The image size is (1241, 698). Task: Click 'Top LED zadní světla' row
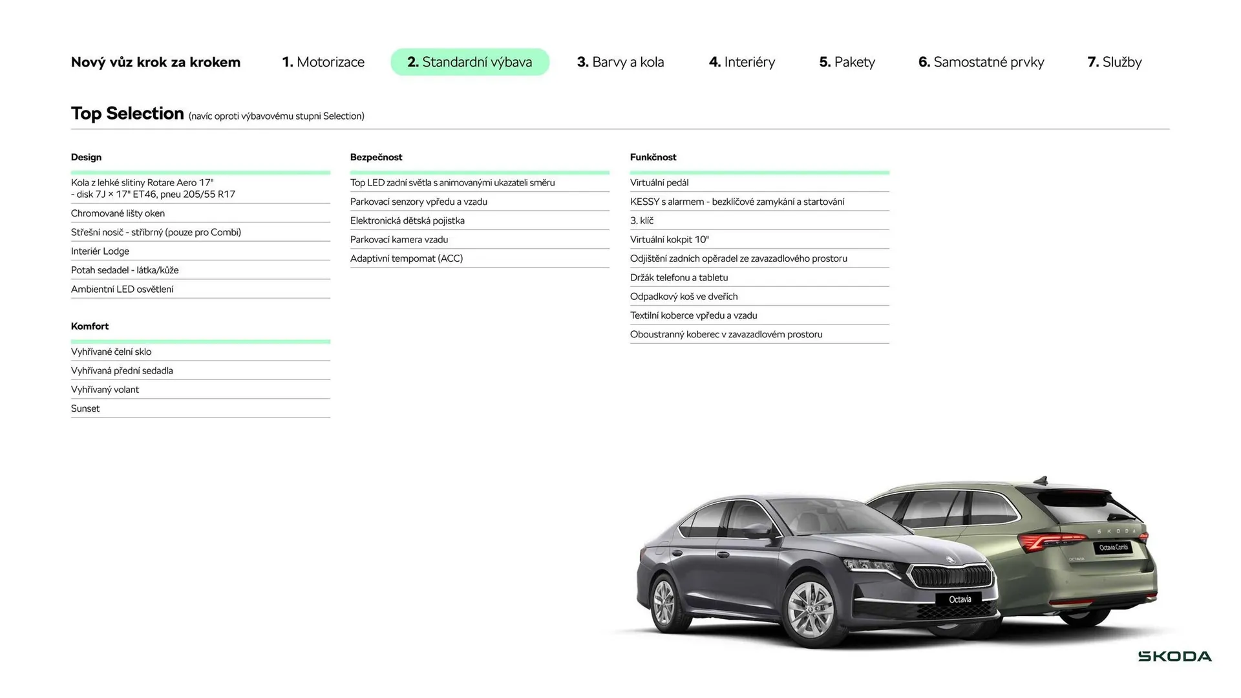(x=480, y=183)
